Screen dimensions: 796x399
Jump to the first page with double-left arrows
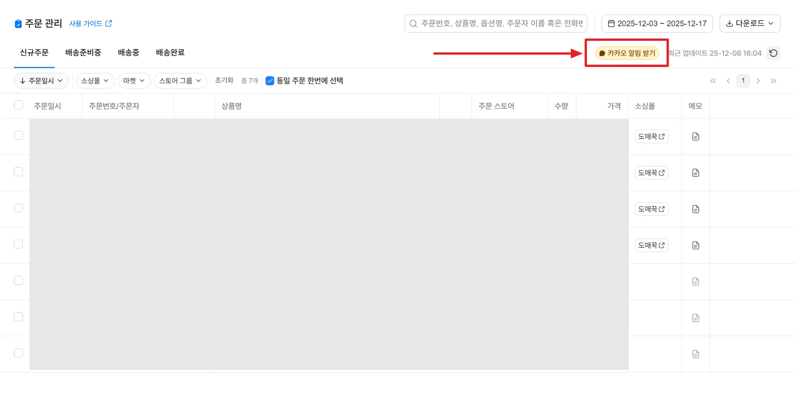coord(713,81)
